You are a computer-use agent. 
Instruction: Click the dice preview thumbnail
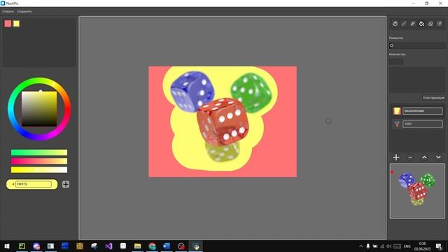(x=417, y=191)
